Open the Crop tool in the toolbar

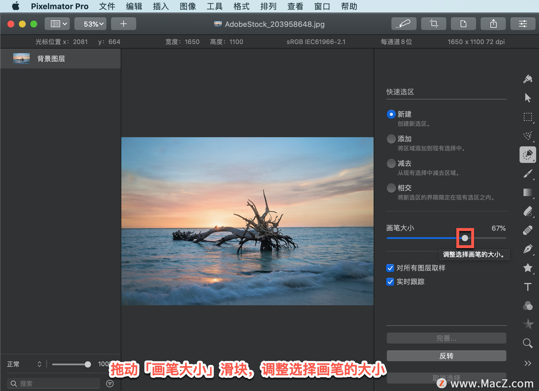click(433, 24)
